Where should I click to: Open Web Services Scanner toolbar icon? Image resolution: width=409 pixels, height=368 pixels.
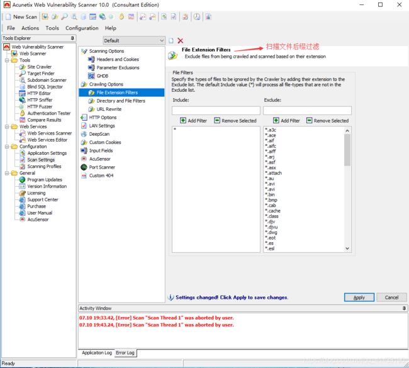point(143,17)
